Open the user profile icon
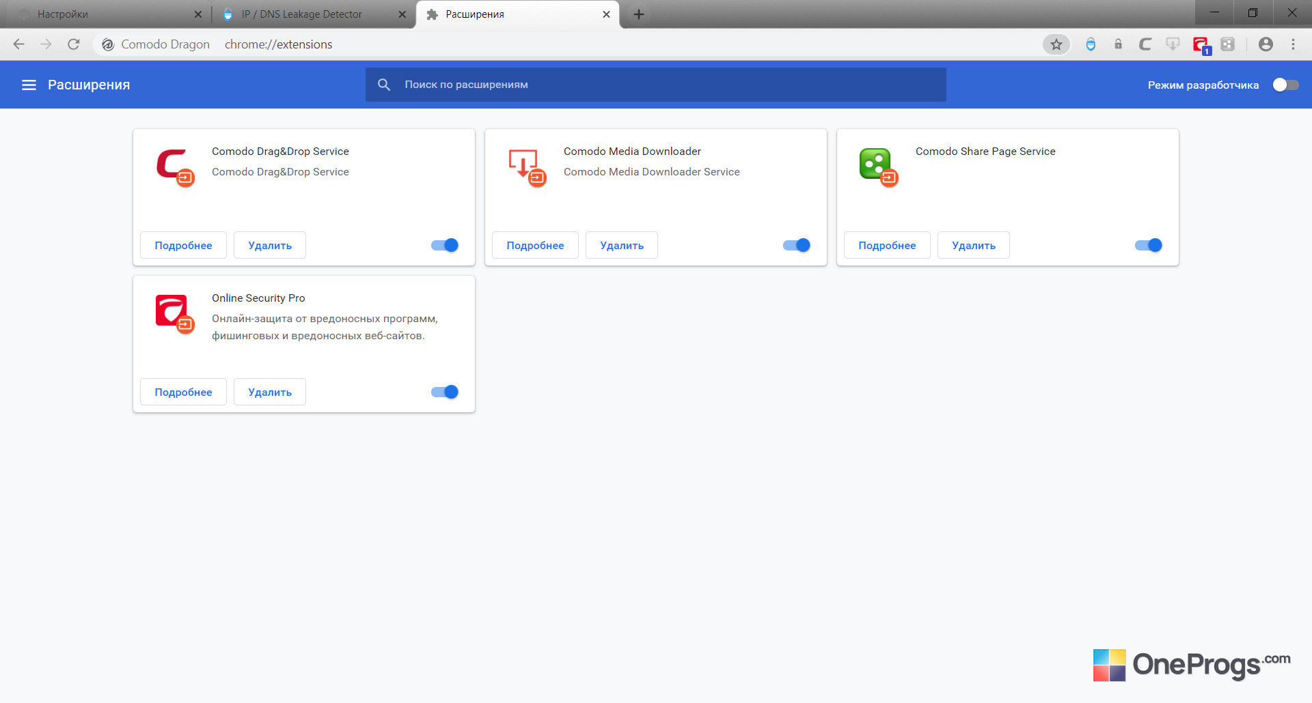The height and width of the screenshot is (703, 1312). [1266, 44]
